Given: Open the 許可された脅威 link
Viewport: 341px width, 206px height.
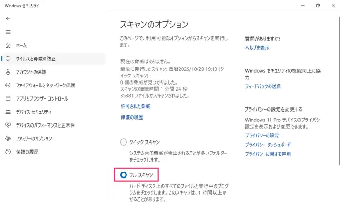Looking at the screenshot, I should (x=135, y=106).
